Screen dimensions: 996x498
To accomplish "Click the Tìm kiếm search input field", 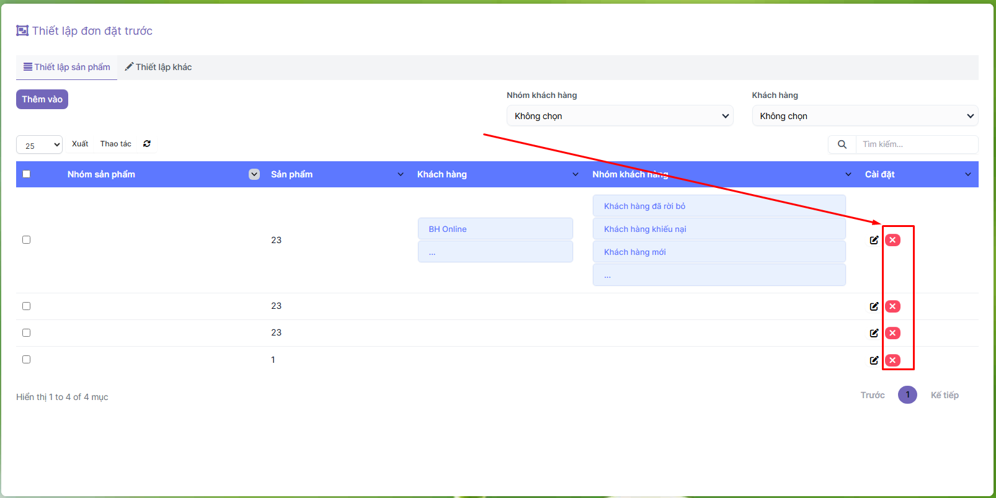I will 915,145.
